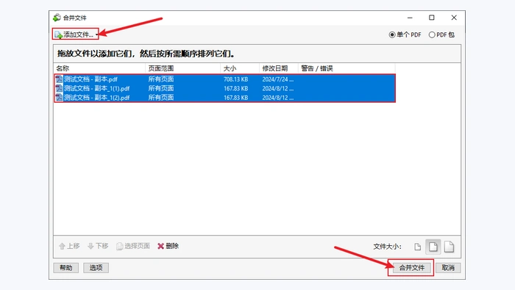Click the 帮助 help button
The width and height of the screenshot is (515, 290).
click(x=66, y=268)
